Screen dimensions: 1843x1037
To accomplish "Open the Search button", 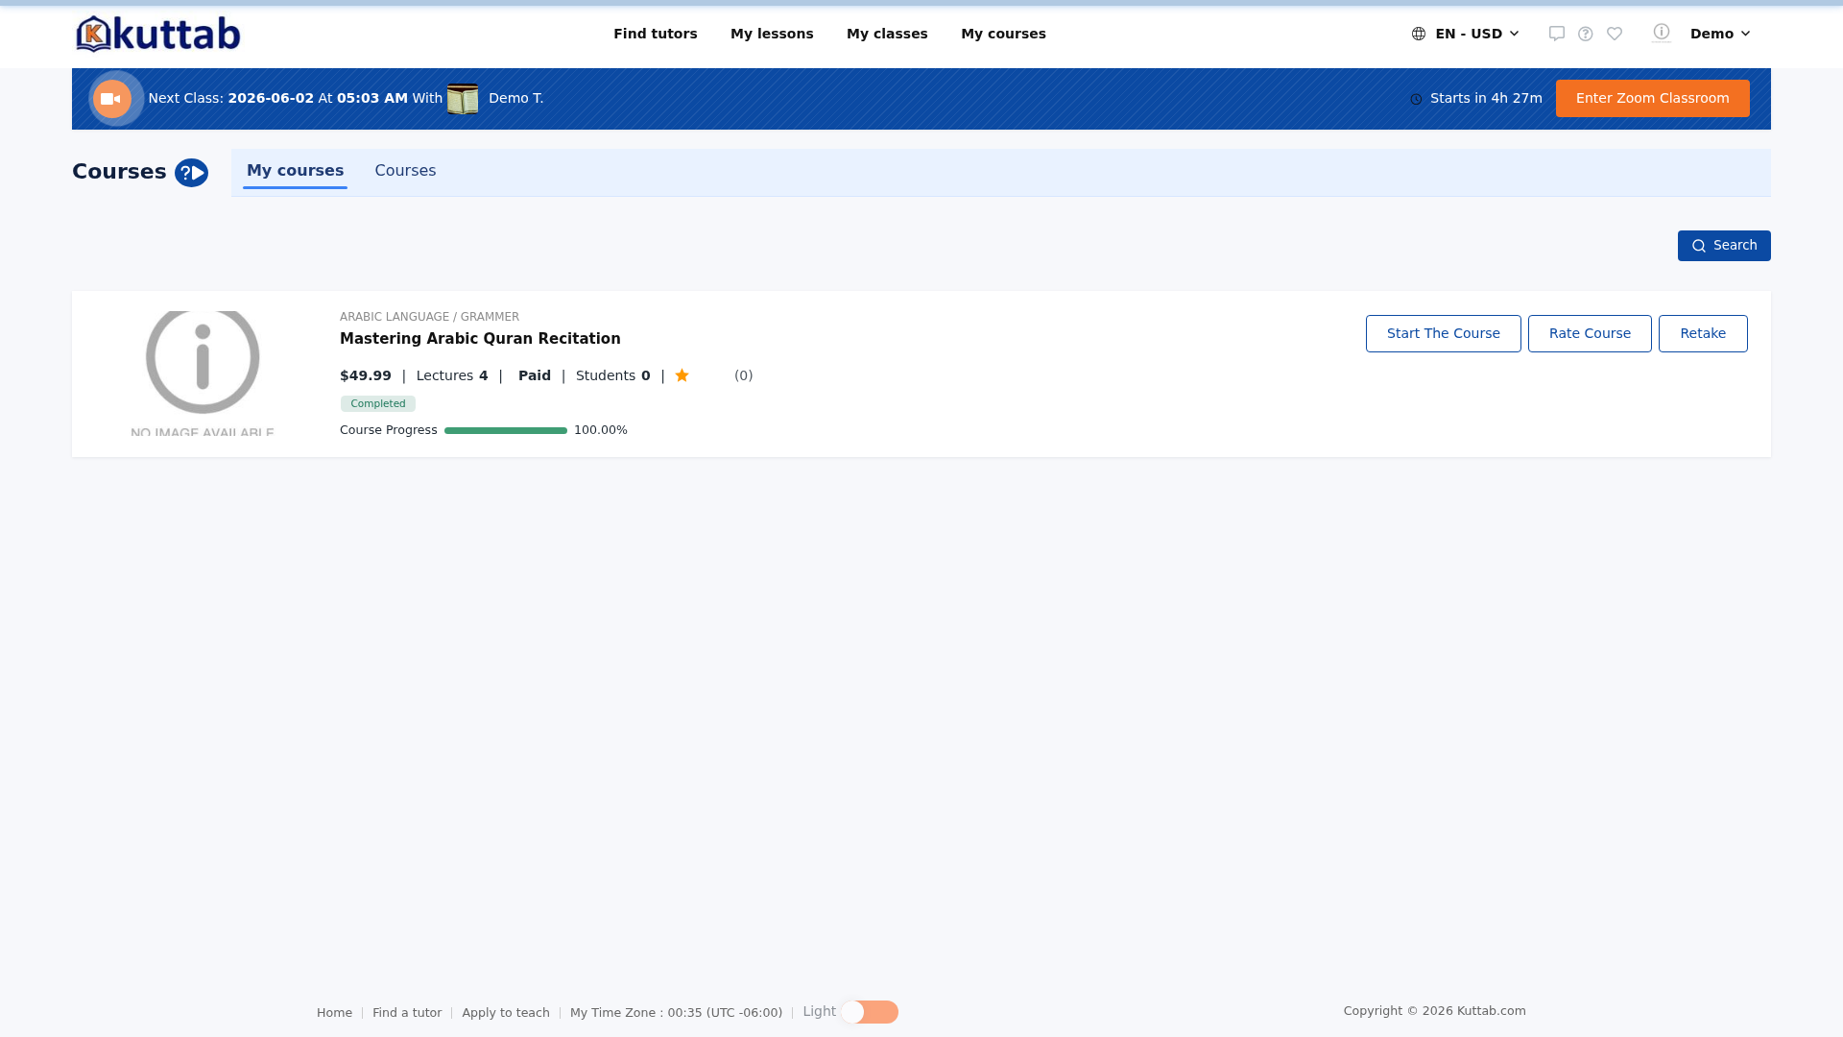I will coord(1724,246).
